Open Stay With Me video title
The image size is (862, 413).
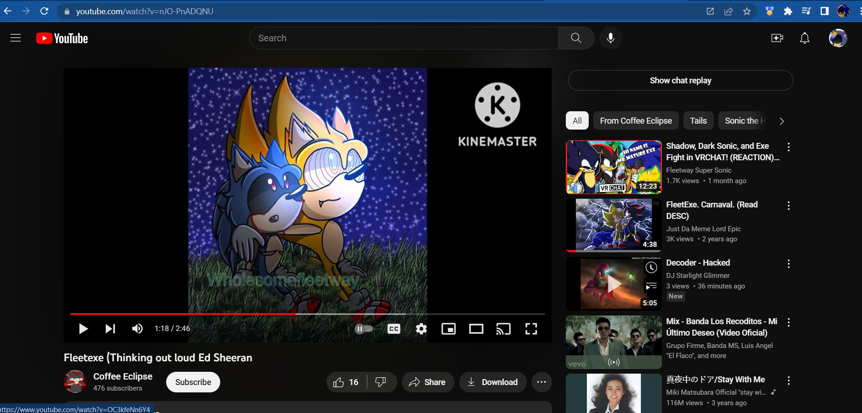pyautogui.click(x=716, y=380)
